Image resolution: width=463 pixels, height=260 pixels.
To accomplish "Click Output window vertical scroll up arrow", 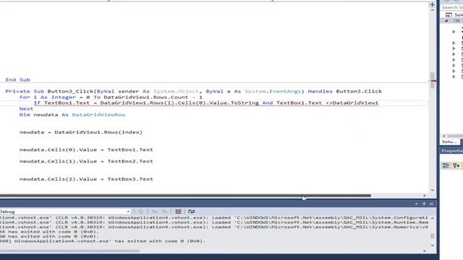I will [433, 218].
